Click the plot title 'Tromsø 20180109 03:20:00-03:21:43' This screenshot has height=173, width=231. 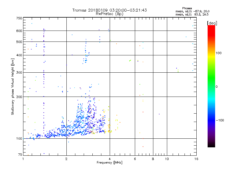click(109, 10)
